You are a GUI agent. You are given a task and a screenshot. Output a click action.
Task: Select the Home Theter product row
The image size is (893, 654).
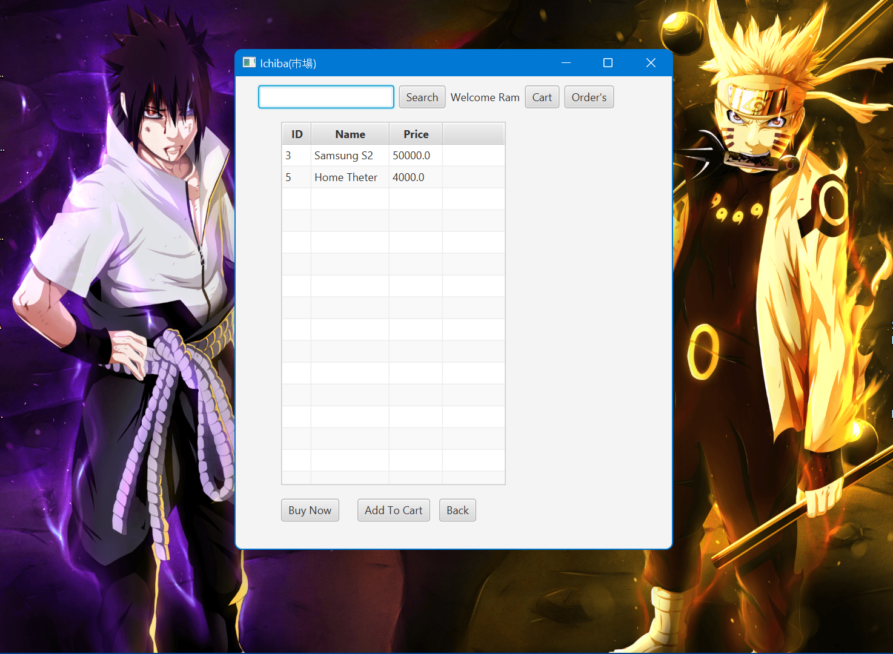393,177
